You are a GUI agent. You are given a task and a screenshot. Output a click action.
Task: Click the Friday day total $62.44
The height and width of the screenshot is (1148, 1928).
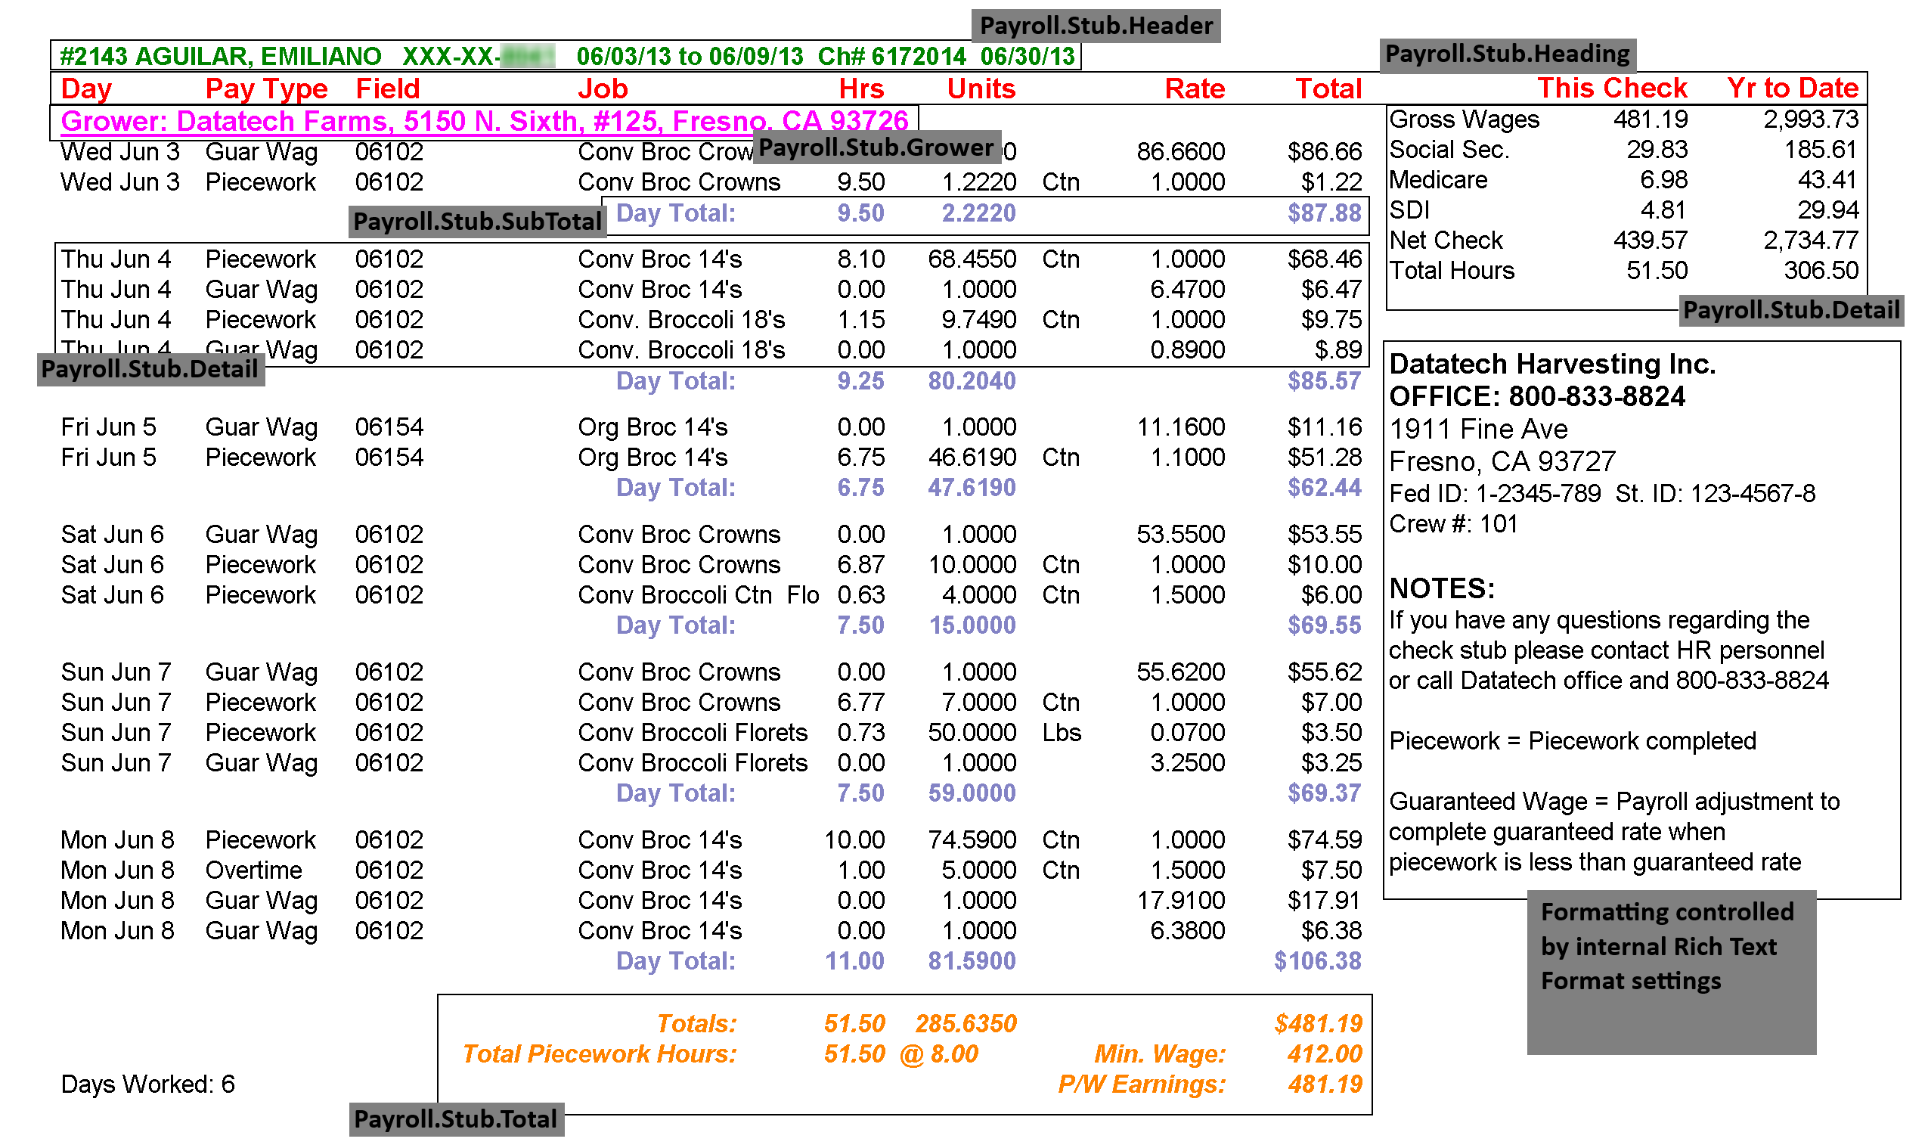(x=1323, y=488)
